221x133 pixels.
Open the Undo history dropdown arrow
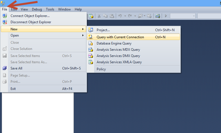(x=125, y=16)
